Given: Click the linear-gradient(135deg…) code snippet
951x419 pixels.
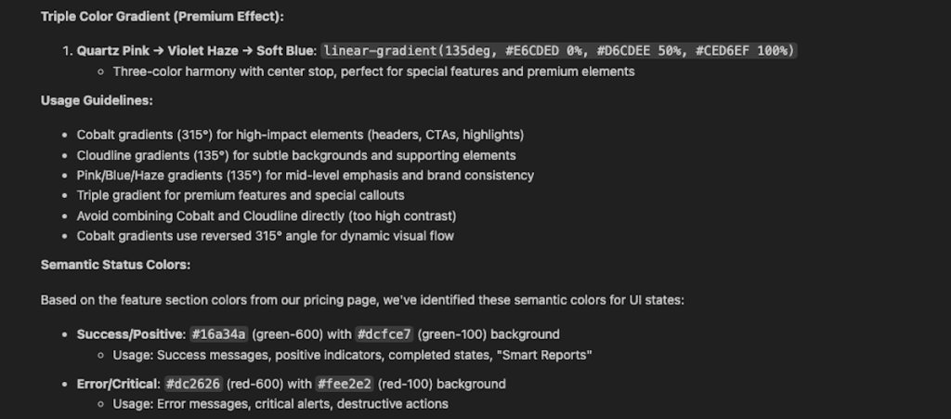Looking at the screenshot, I should tap(559, 49).
